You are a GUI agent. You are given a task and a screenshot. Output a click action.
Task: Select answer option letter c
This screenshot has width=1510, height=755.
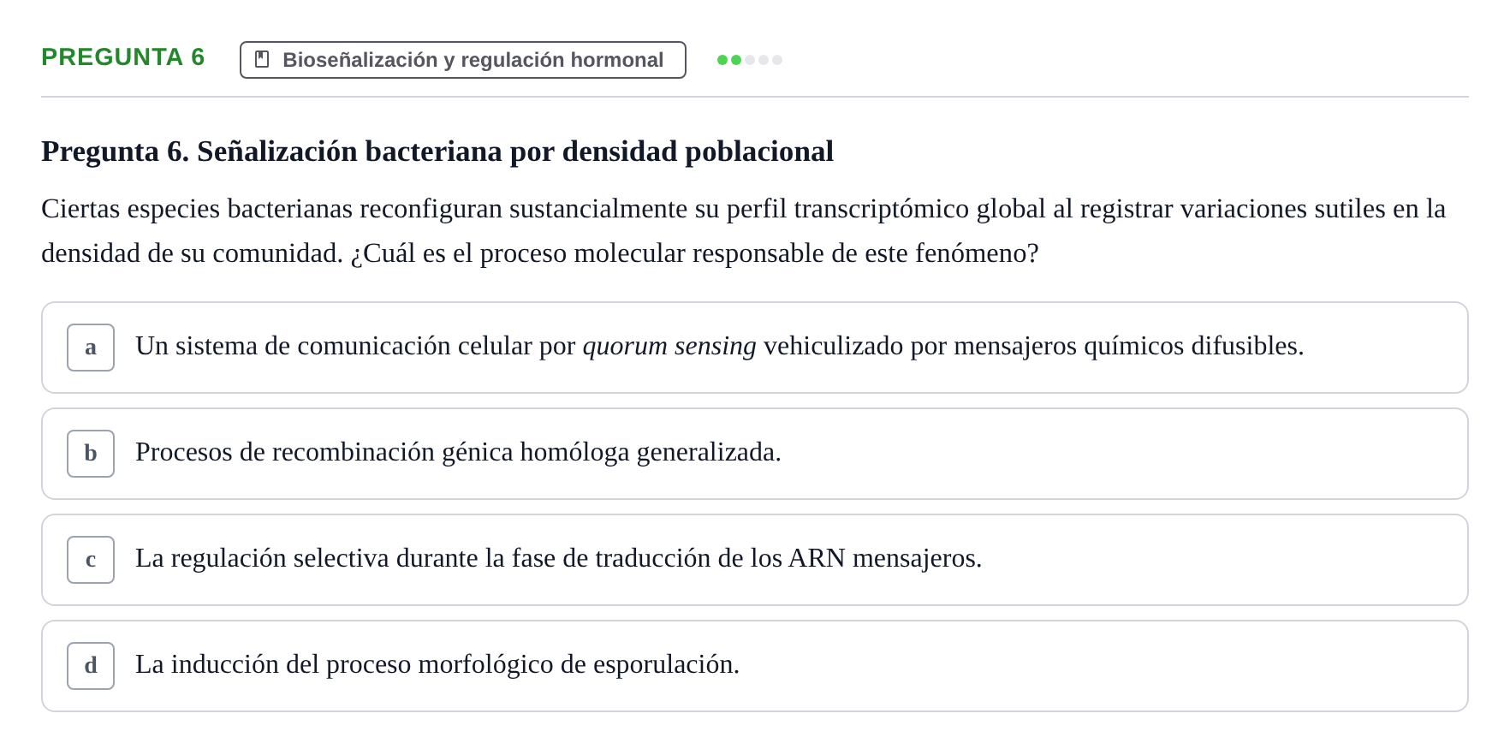pyautogui.click(x=91, y=560)
